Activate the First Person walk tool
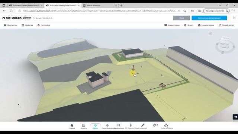 click(131, 126)
